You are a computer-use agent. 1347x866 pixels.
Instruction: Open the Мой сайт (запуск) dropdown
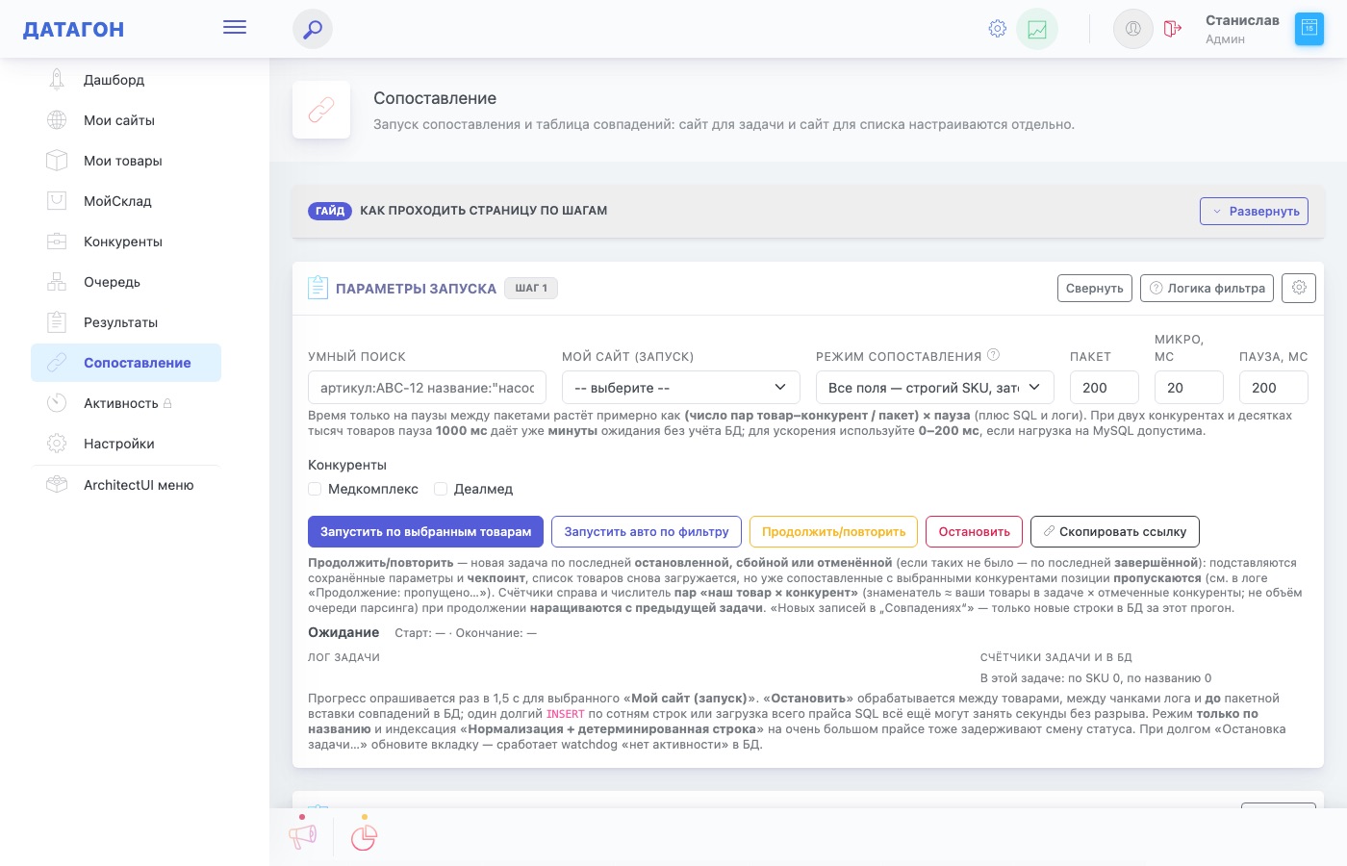pos(681,388)
